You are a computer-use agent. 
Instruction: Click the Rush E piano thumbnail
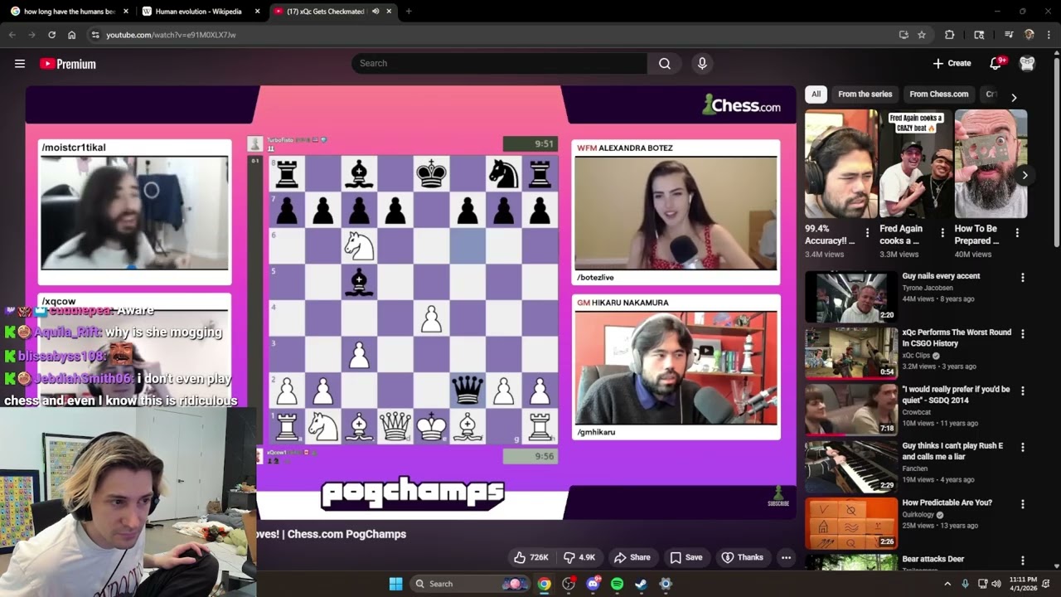[x=851, y=467]
